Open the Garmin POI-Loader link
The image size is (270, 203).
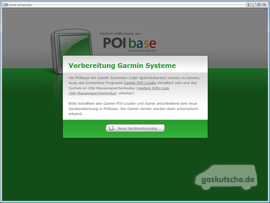tap(140, 83)
